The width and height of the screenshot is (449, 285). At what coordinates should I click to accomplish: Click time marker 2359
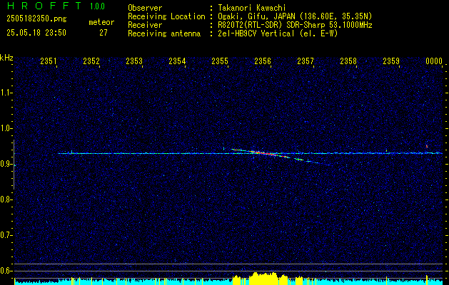(391, 61)
